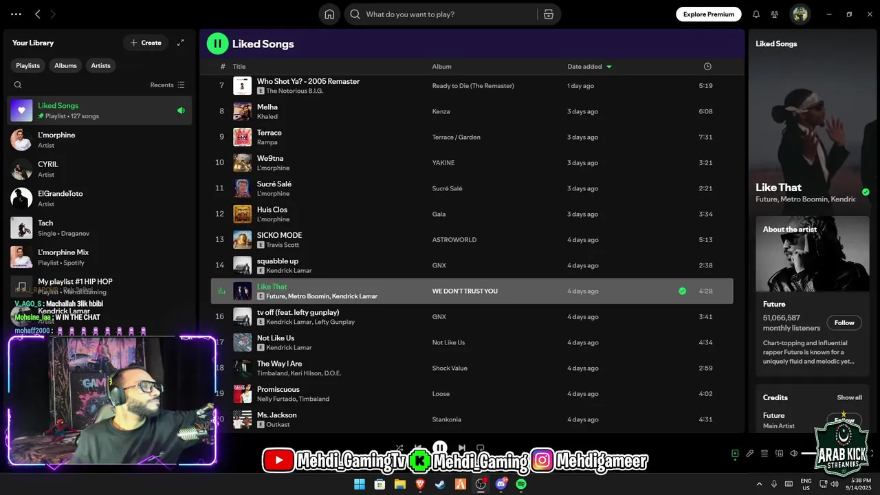Open the What's New notifications bell
Screen dimensions: 880x495
(756, 14)
